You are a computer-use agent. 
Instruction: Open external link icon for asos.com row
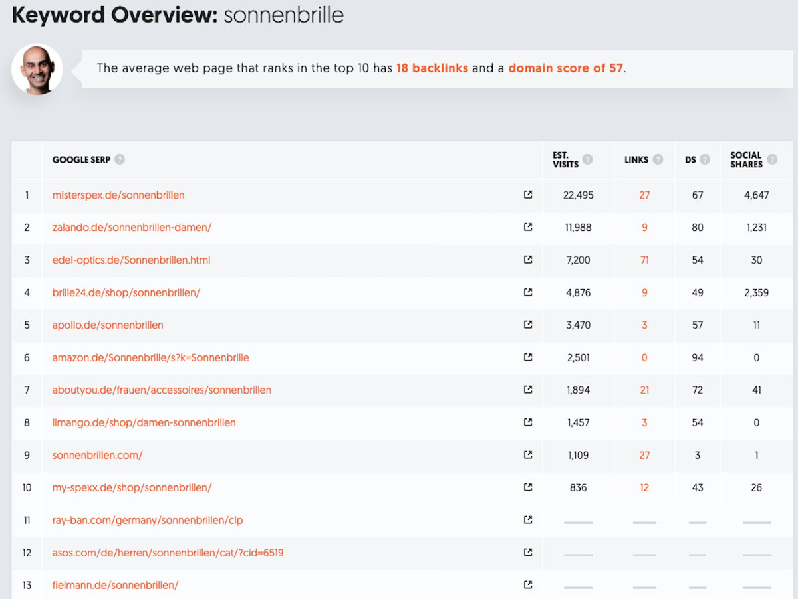[x=528, y=553]
